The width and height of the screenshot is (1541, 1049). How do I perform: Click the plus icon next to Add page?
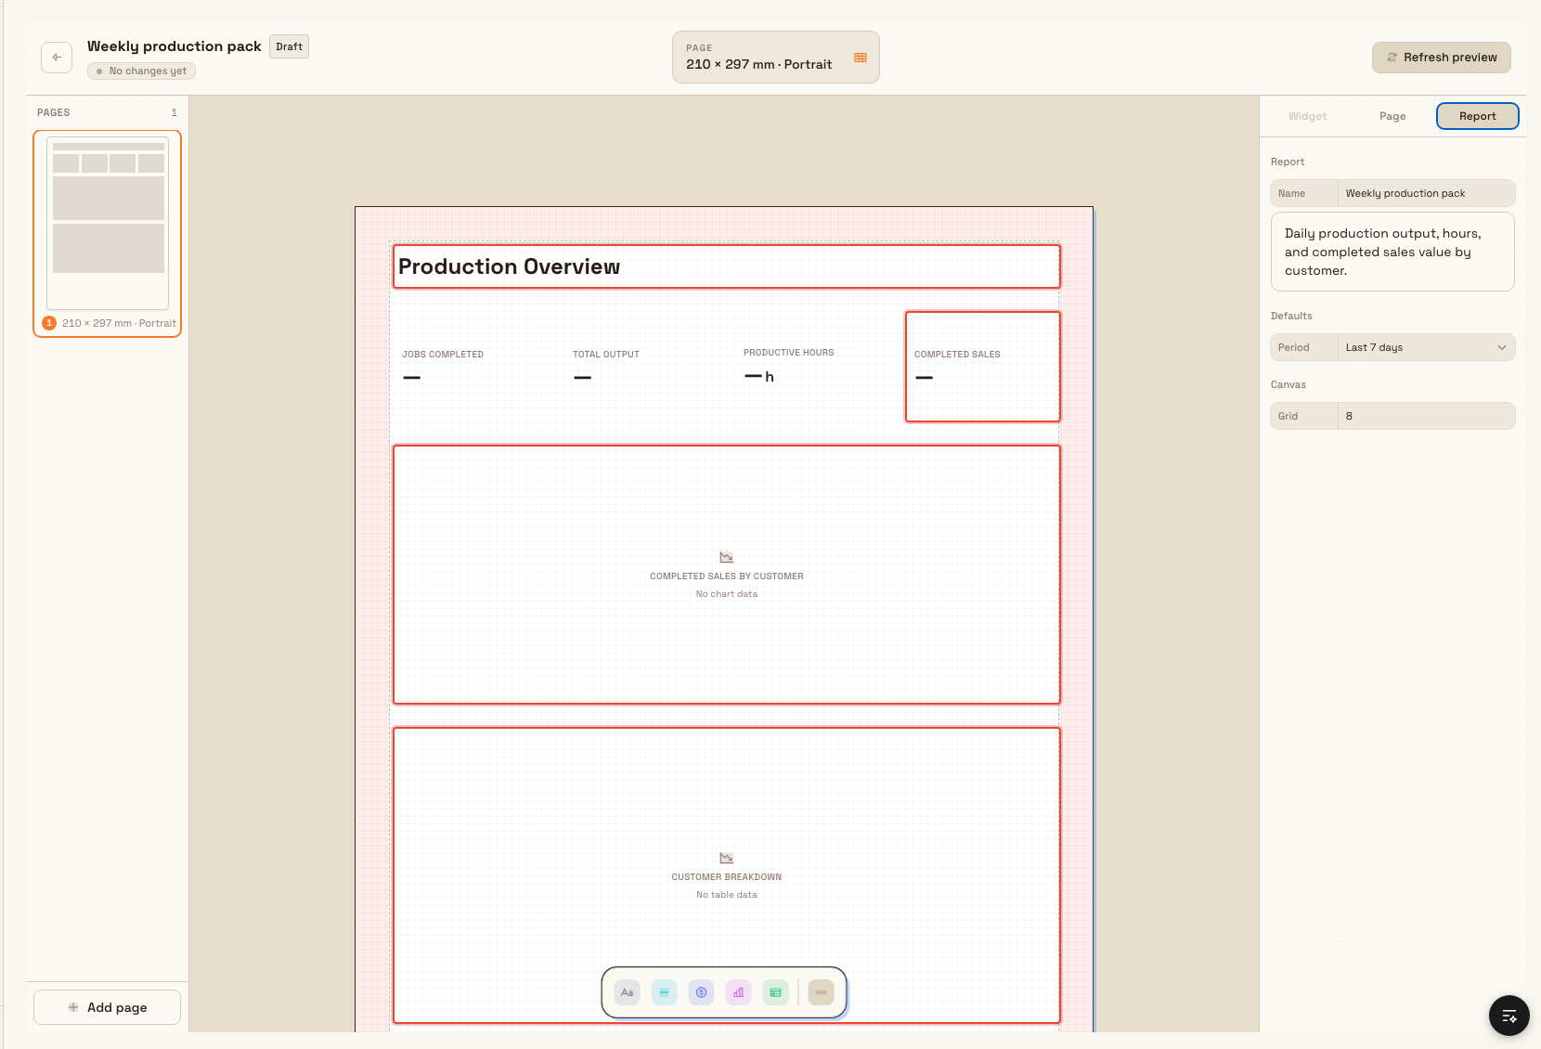coord(73,1007)
